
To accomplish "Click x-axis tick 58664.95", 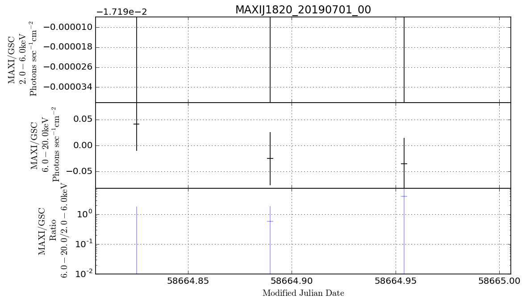I will 396,281.
